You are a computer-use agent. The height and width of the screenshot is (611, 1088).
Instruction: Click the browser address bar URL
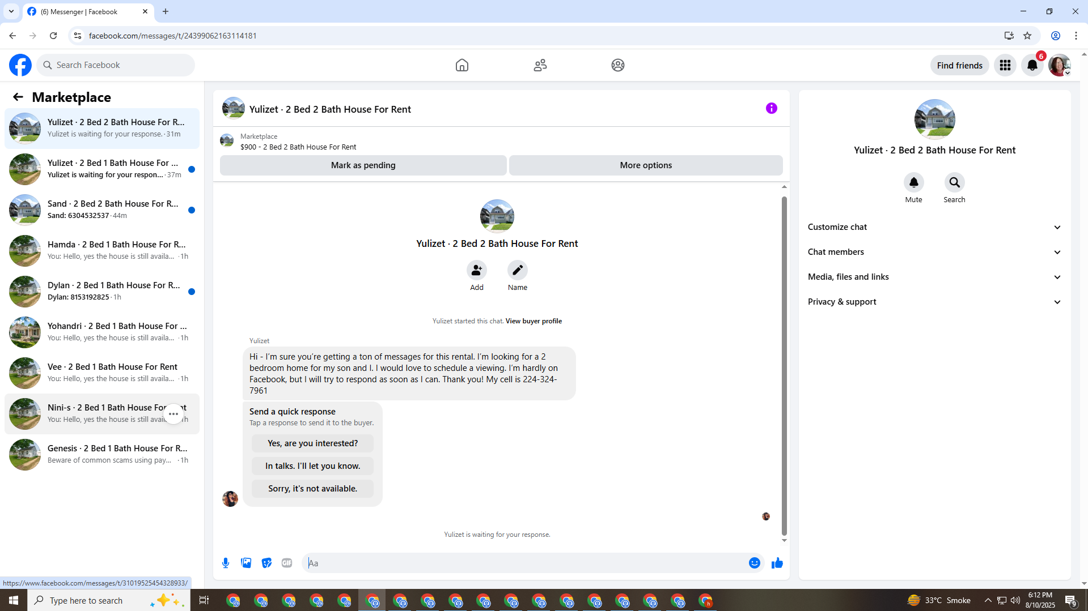173,36
